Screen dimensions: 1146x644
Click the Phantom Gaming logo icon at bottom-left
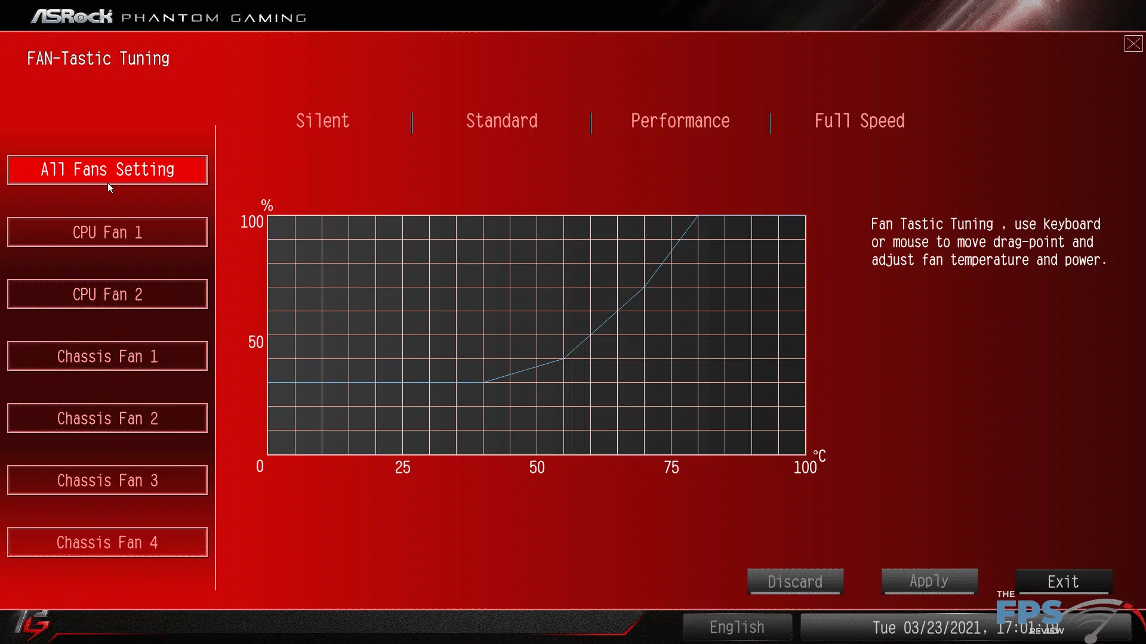[32, 625]
